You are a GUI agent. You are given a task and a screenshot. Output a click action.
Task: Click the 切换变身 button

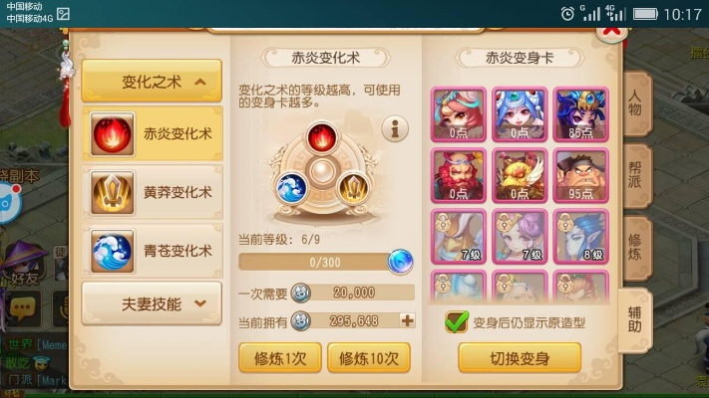(x=520, y=358)
